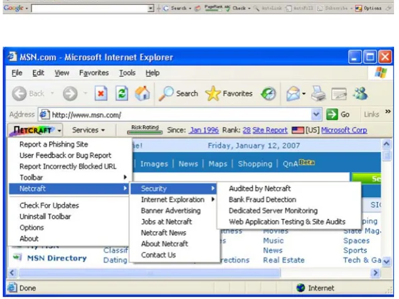Click Microsoft Corp link
This screenshot has height=299, width=399.
tap(344, 130)
